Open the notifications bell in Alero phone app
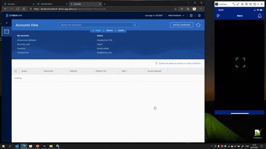Image resolution: width=266 pixels, height=149 pixels. pos(259,16)
